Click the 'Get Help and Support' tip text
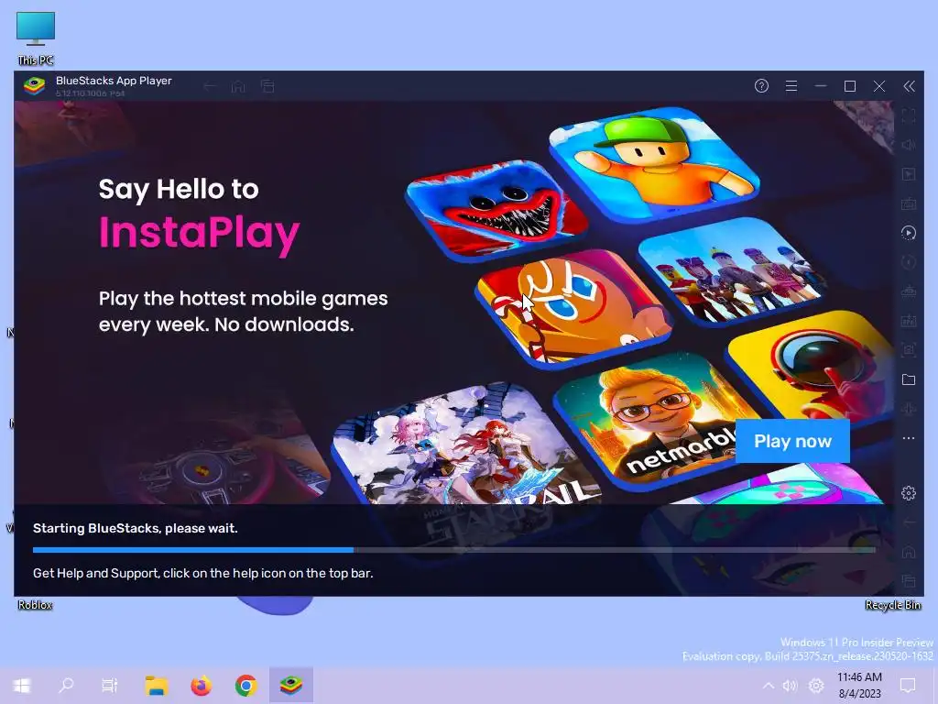This screenshot has height=704, width=938. (202, 573)
